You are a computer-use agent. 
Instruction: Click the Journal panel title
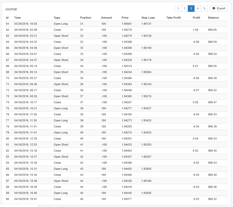click(x=11, y=9)
